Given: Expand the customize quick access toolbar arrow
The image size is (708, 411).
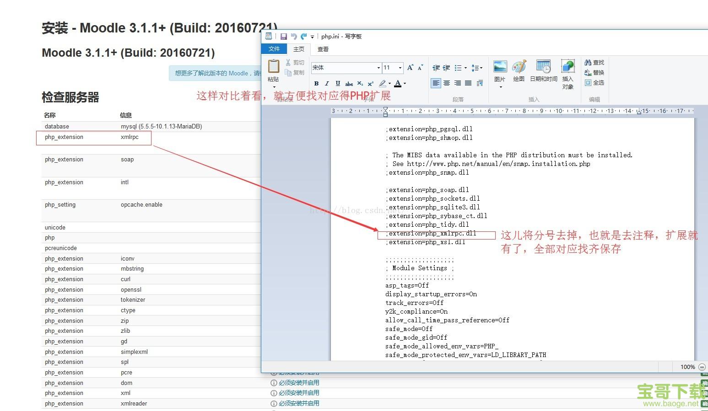Looking at the screenshot, I should (312, 37).
